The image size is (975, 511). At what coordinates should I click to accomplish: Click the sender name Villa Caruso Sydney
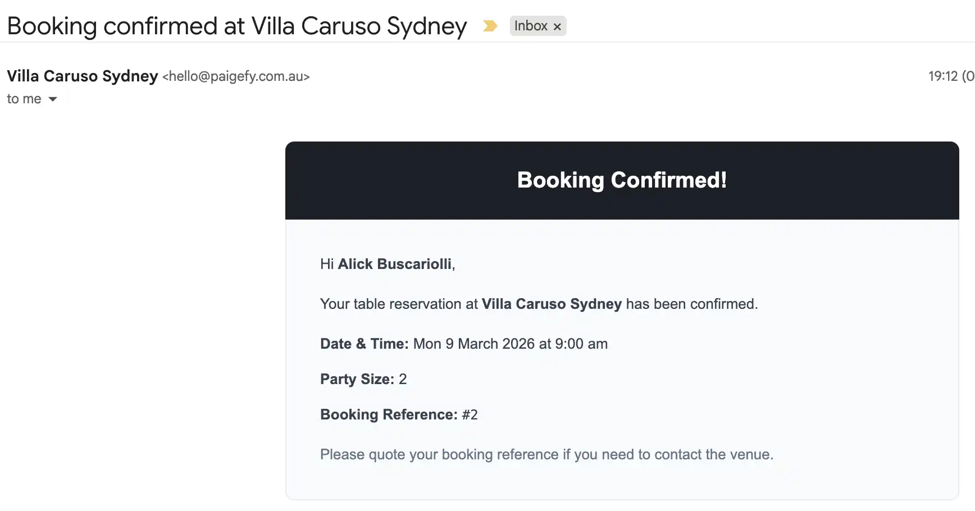coord(82,76)
